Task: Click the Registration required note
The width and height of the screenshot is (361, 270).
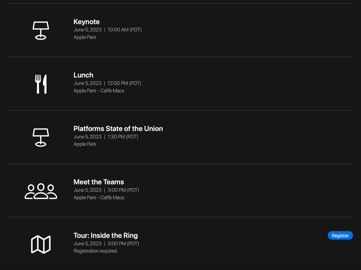Action: click(x=96, y=251)
